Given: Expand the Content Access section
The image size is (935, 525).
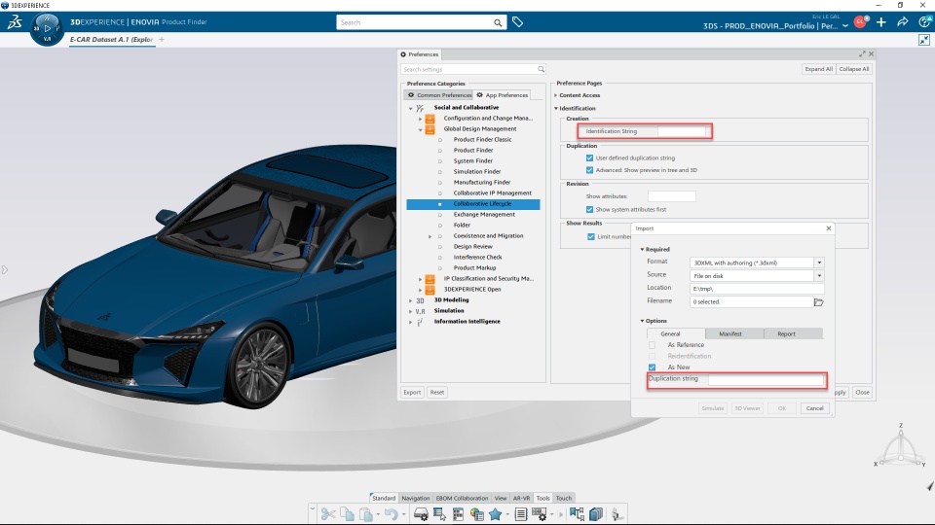Looking at the screenshot, I should (x=556, y=95).
